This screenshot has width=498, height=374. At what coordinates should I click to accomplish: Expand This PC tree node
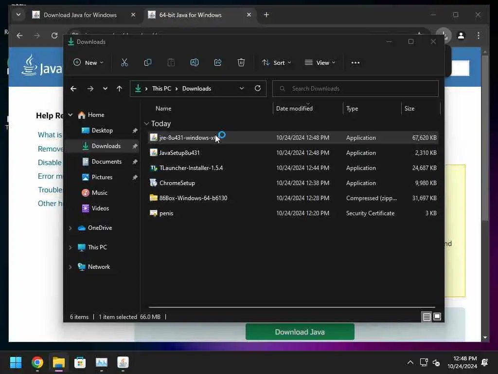71,247
